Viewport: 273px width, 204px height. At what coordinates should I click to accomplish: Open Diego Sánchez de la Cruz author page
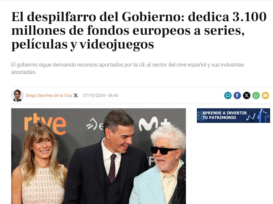click(x=49, y=95)
